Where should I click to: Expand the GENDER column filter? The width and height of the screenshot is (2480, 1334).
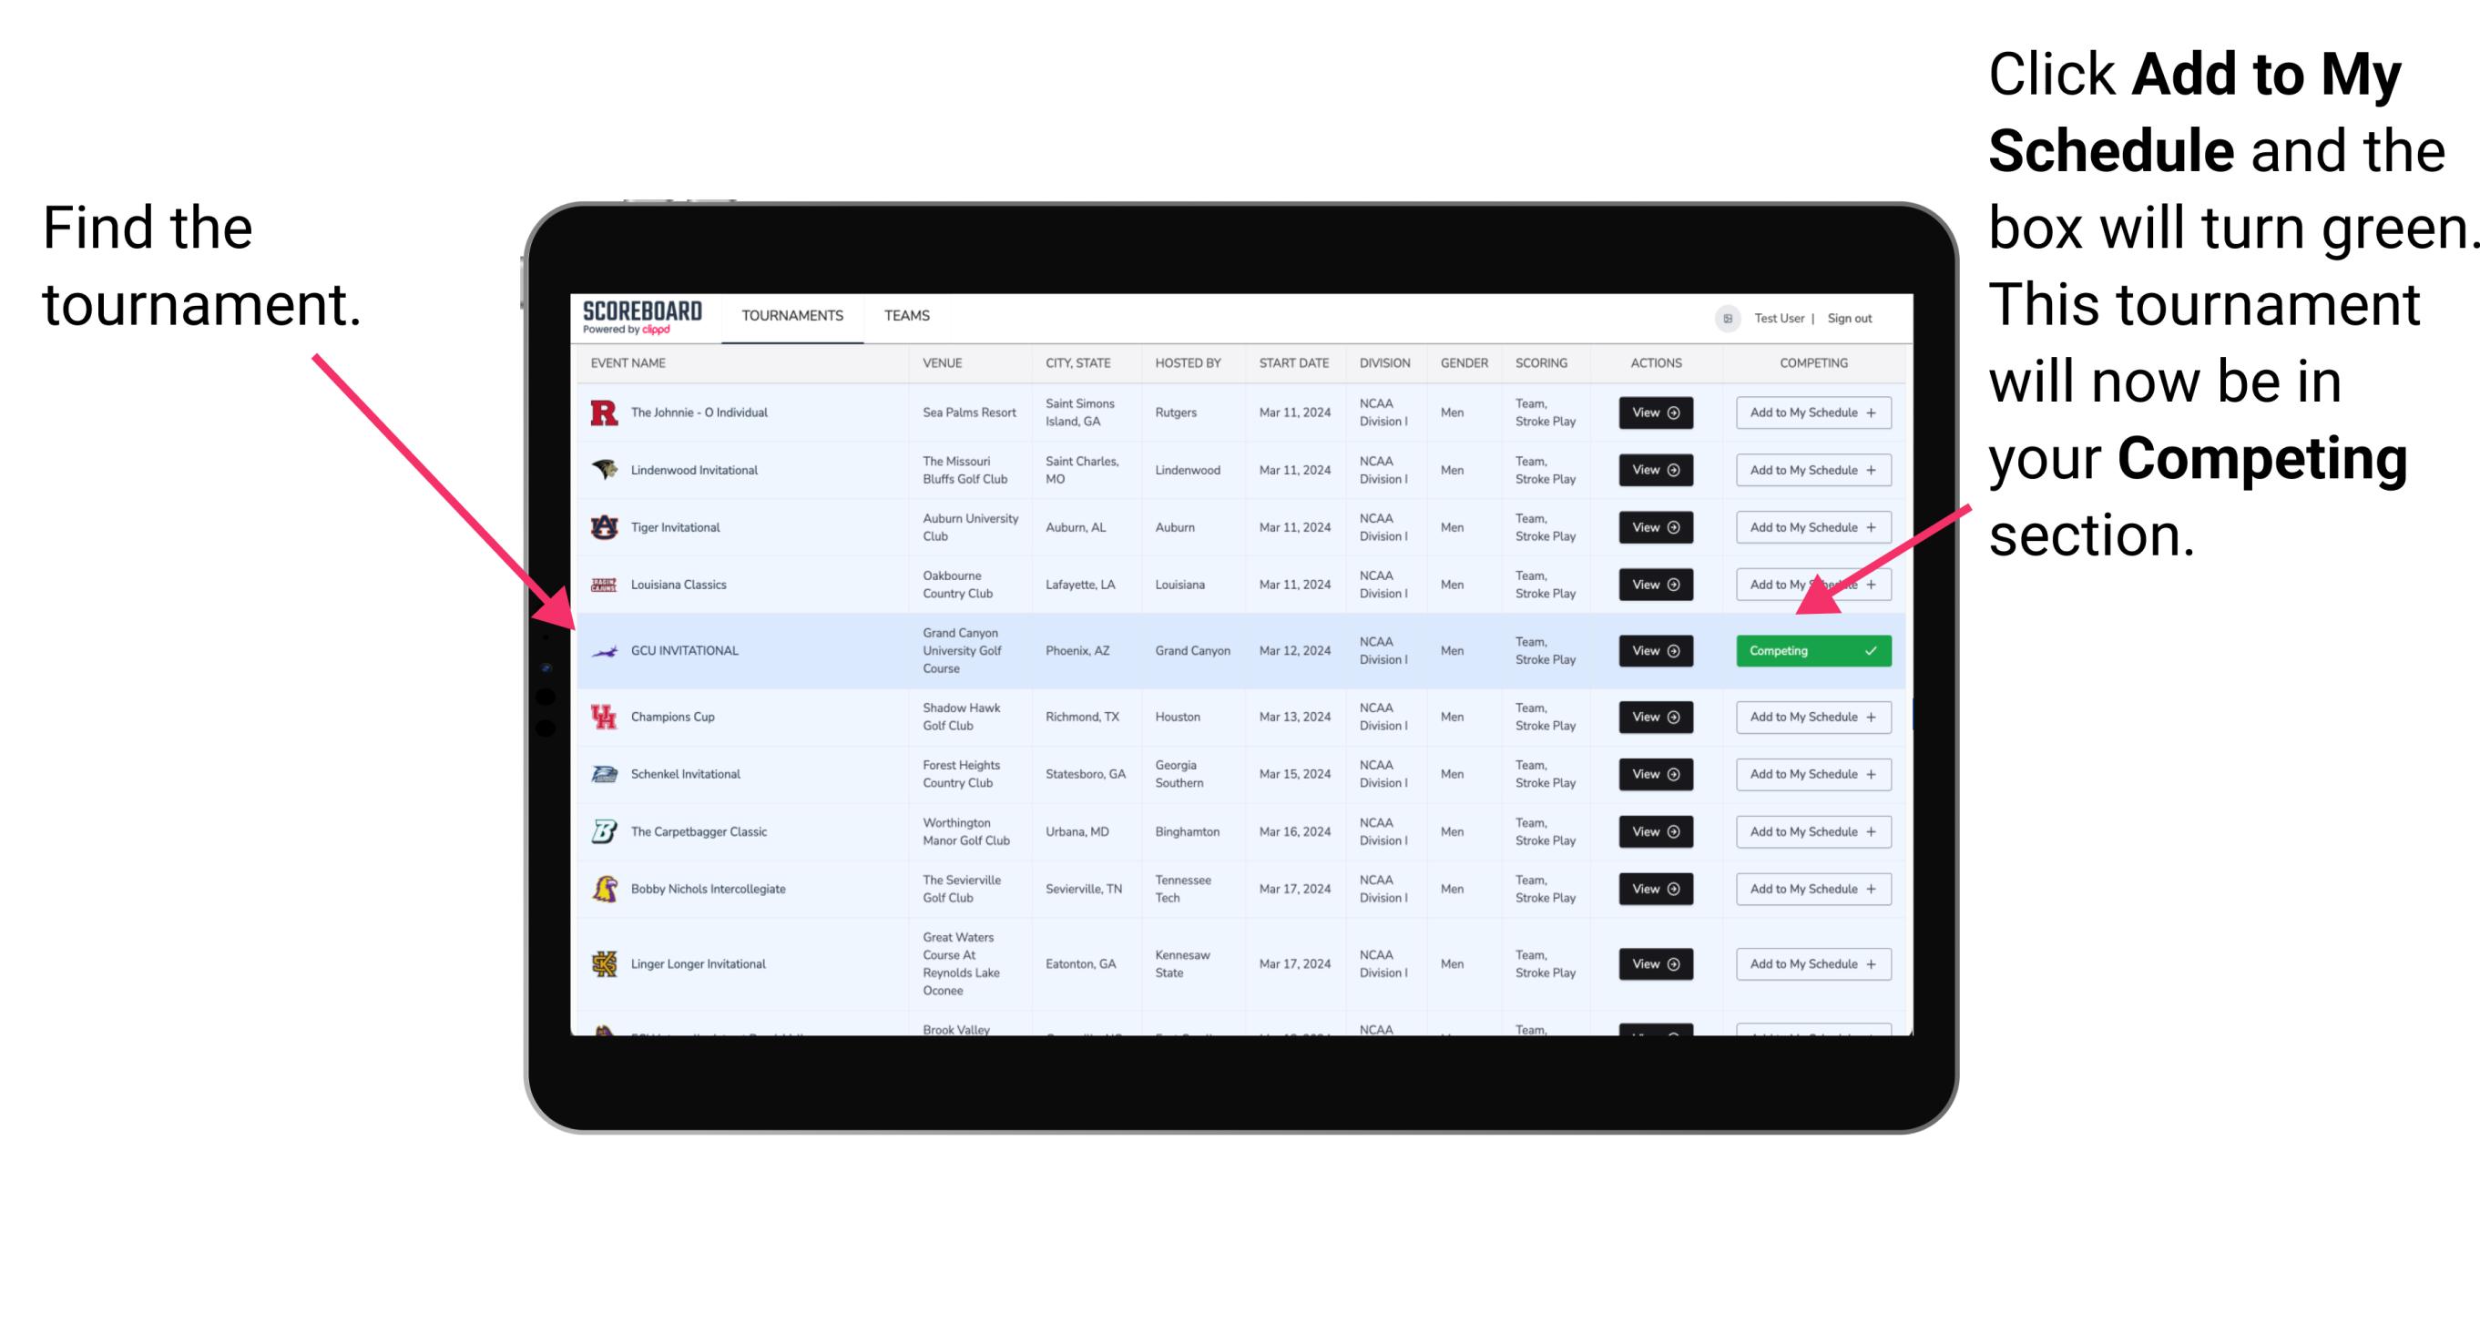(1462, 363)
